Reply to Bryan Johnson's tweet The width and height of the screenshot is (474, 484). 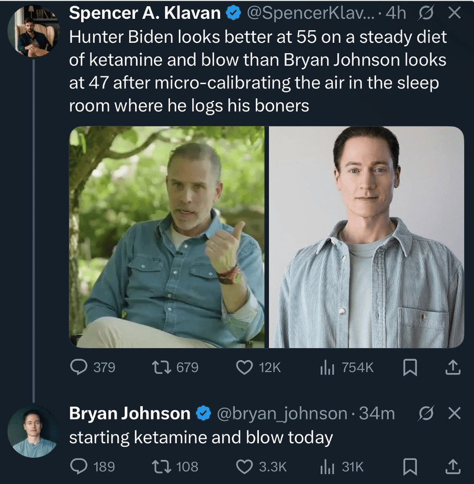(78, 466)
